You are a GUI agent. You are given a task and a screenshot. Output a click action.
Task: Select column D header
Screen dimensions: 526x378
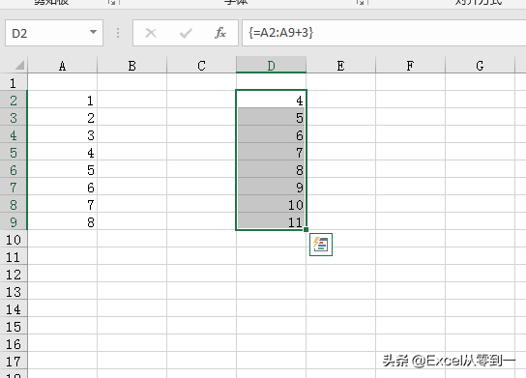point(271,65)
